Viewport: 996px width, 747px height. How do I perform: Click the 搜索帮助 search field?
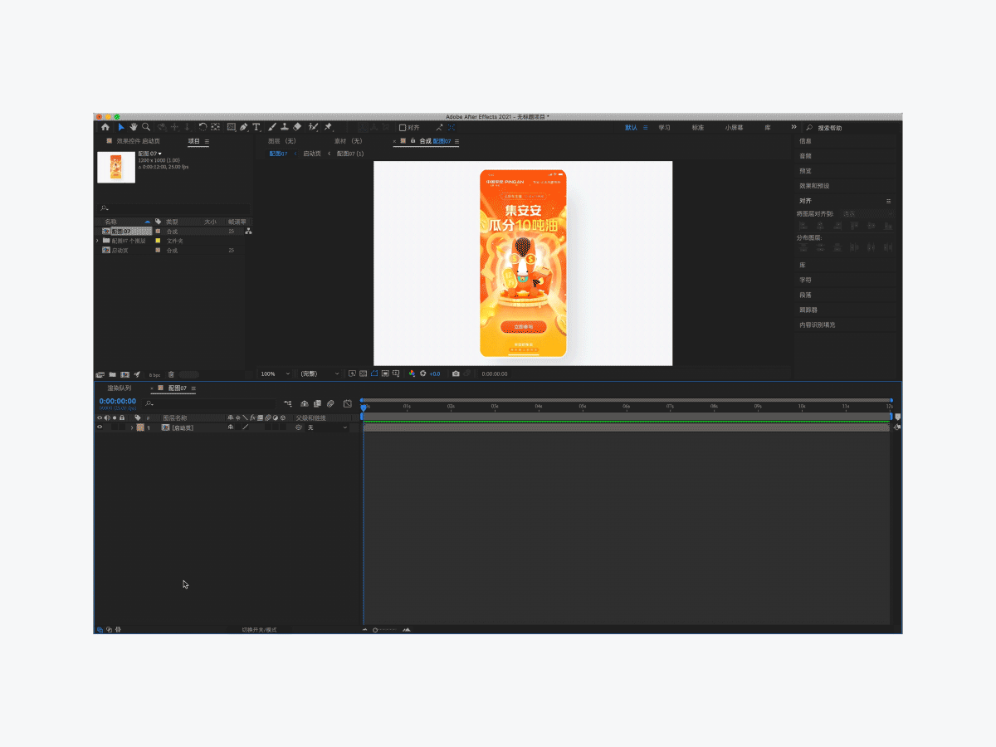[x=855, y=128]
